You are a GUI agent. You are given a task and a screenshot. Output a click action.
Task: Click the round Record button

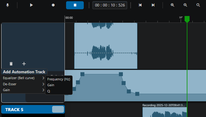[53, 5]
